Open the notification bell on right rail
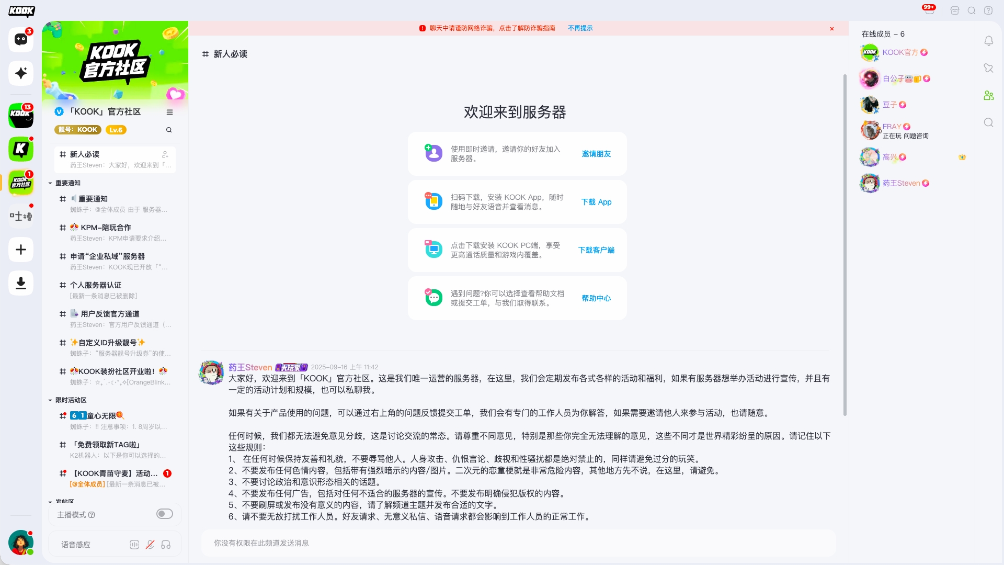 [x=988, y=41]
